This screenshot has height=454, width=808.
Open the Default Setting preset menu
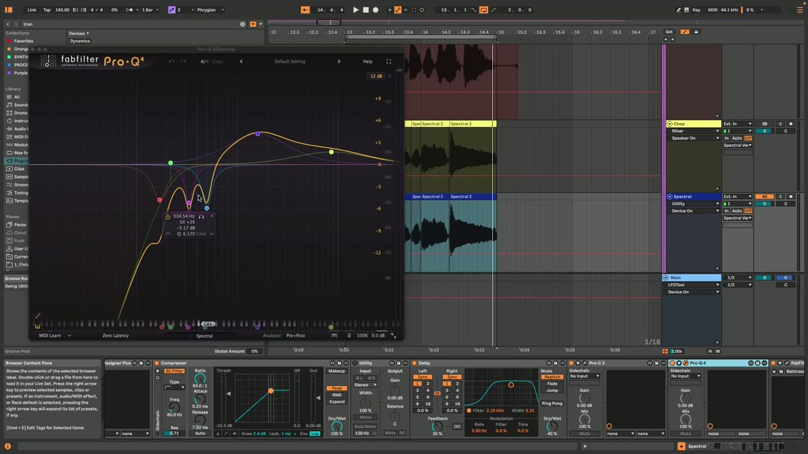pos(290,61)
